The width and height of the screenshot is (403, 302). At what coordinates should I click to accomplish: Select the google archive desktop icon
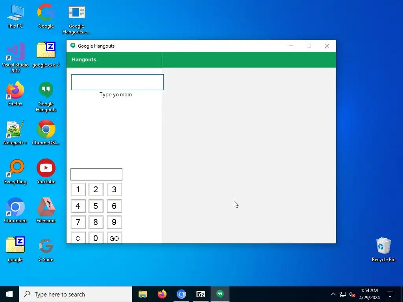15,249
